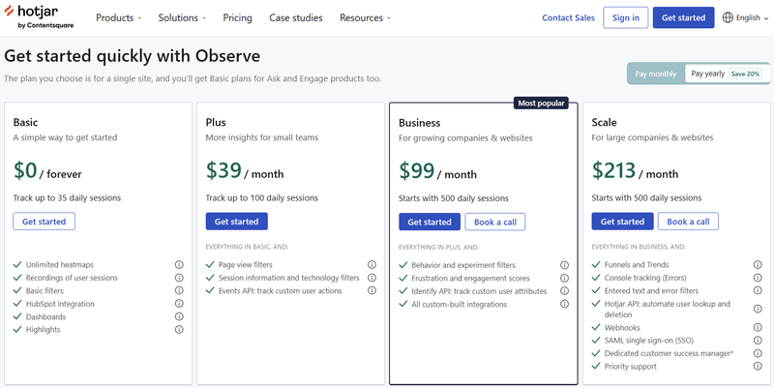Select Pay yearly billing option

[707, 74]
